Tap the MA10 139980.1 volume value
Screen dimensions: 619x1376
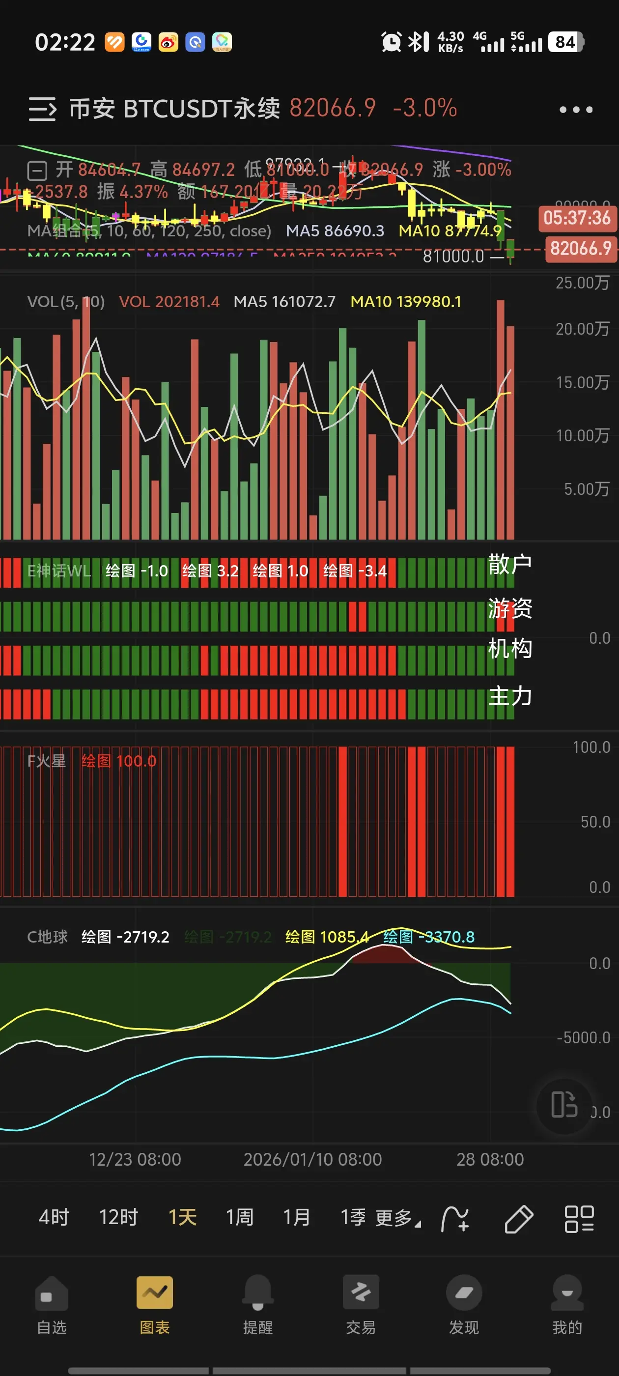406,302
